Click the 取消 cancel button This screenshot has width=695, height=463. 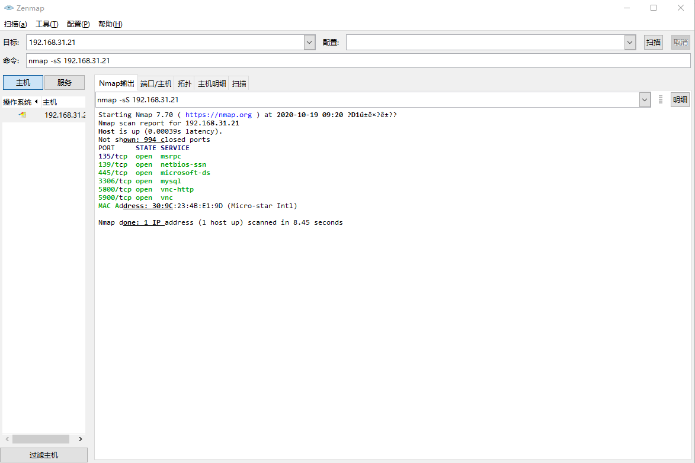681,43
